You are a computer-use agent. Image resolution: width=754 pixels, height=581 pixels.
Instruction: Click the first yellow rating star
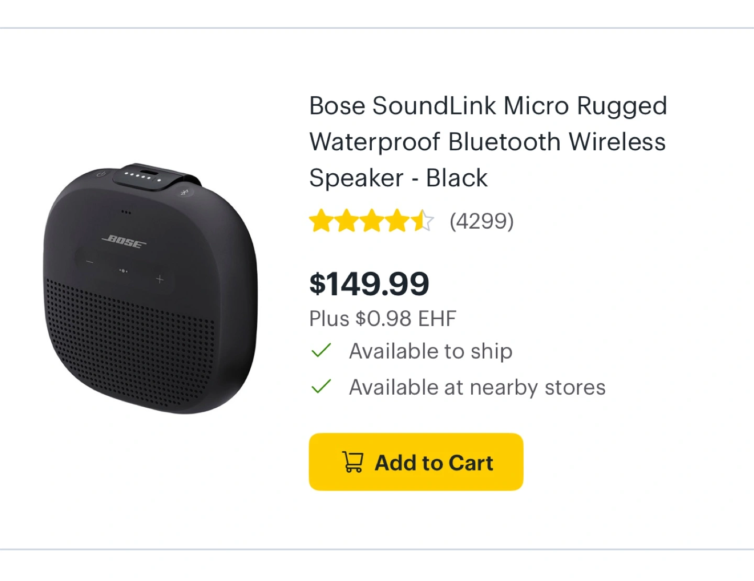click(321, 220)
